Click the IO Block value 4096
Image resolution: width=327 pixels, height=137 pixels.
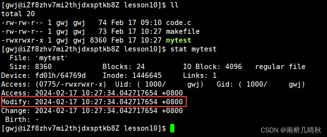pyautogui.click(x=233, y=67)
